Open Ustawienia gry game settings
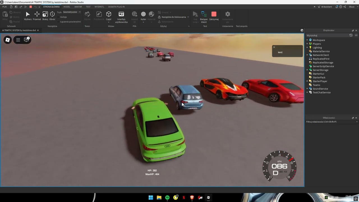 pos(227,17)
